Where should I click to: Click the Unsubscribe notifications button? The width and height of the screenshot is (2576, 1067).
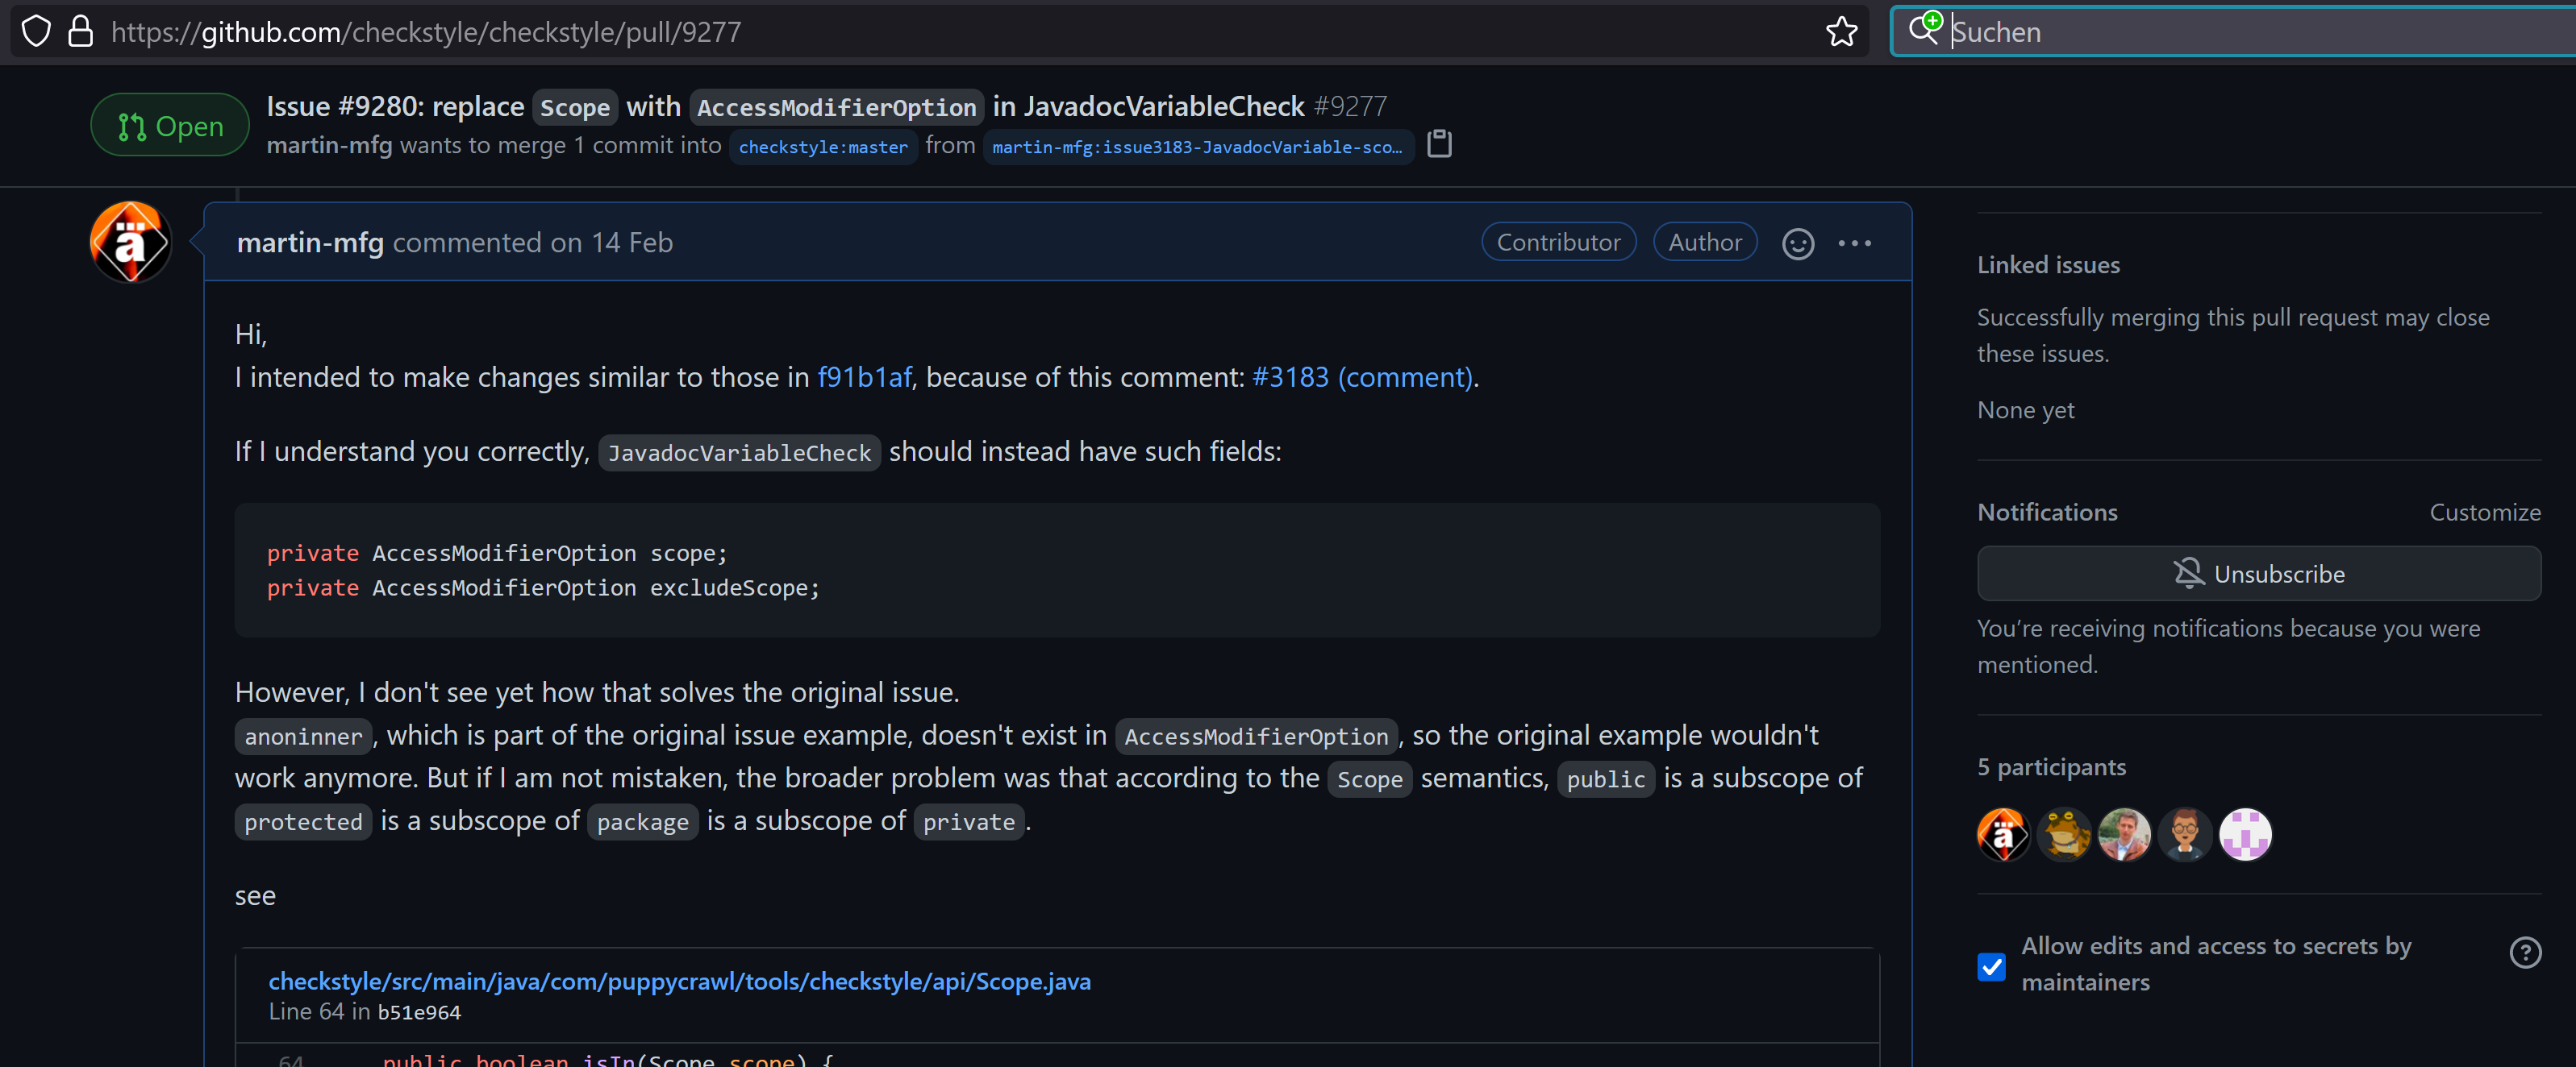(2258, 575)
